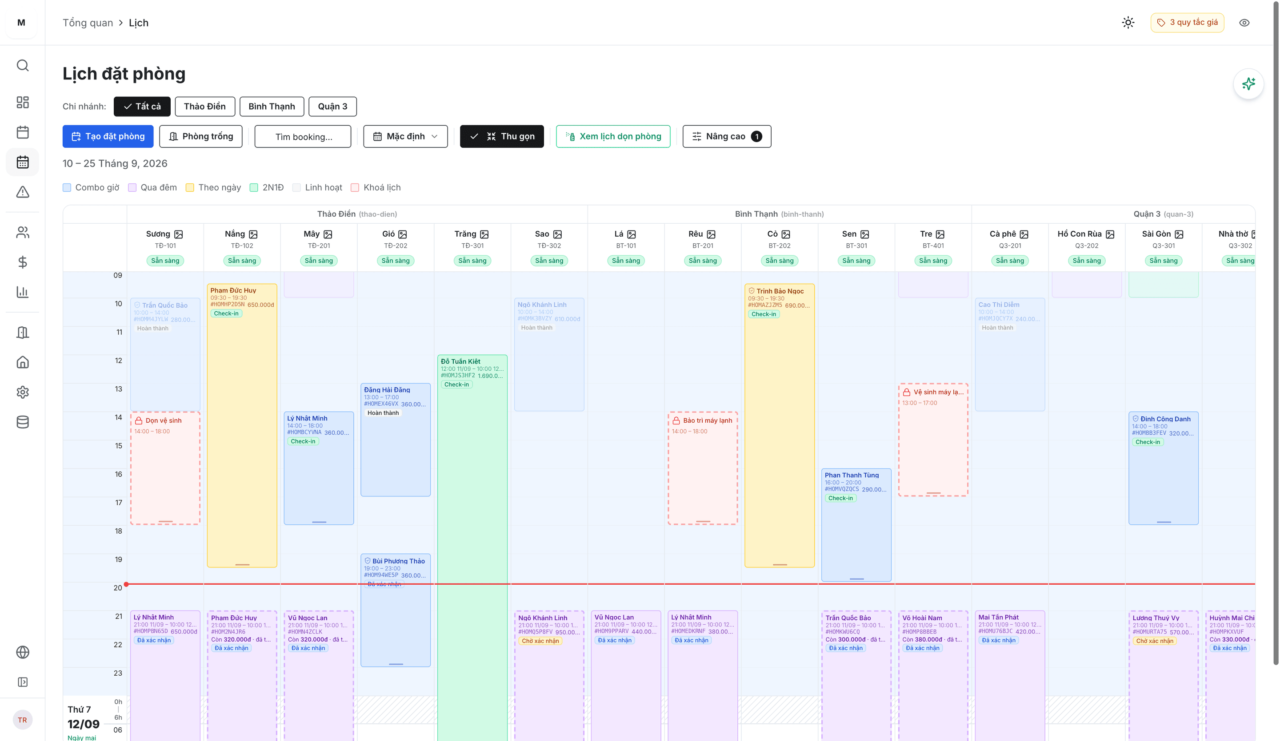Viewport: 1280px width, 741px height.
Task: Open the customers people icon in sidebar
Action: 22,232
